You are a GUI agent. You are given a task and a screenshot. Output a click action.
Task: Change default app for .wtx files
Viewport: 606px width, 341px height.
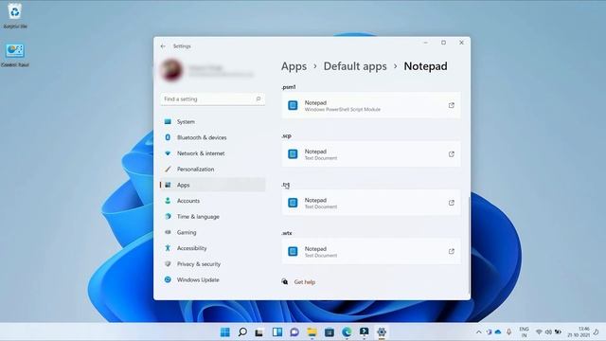pyautogui.click(x=371, y=252)
